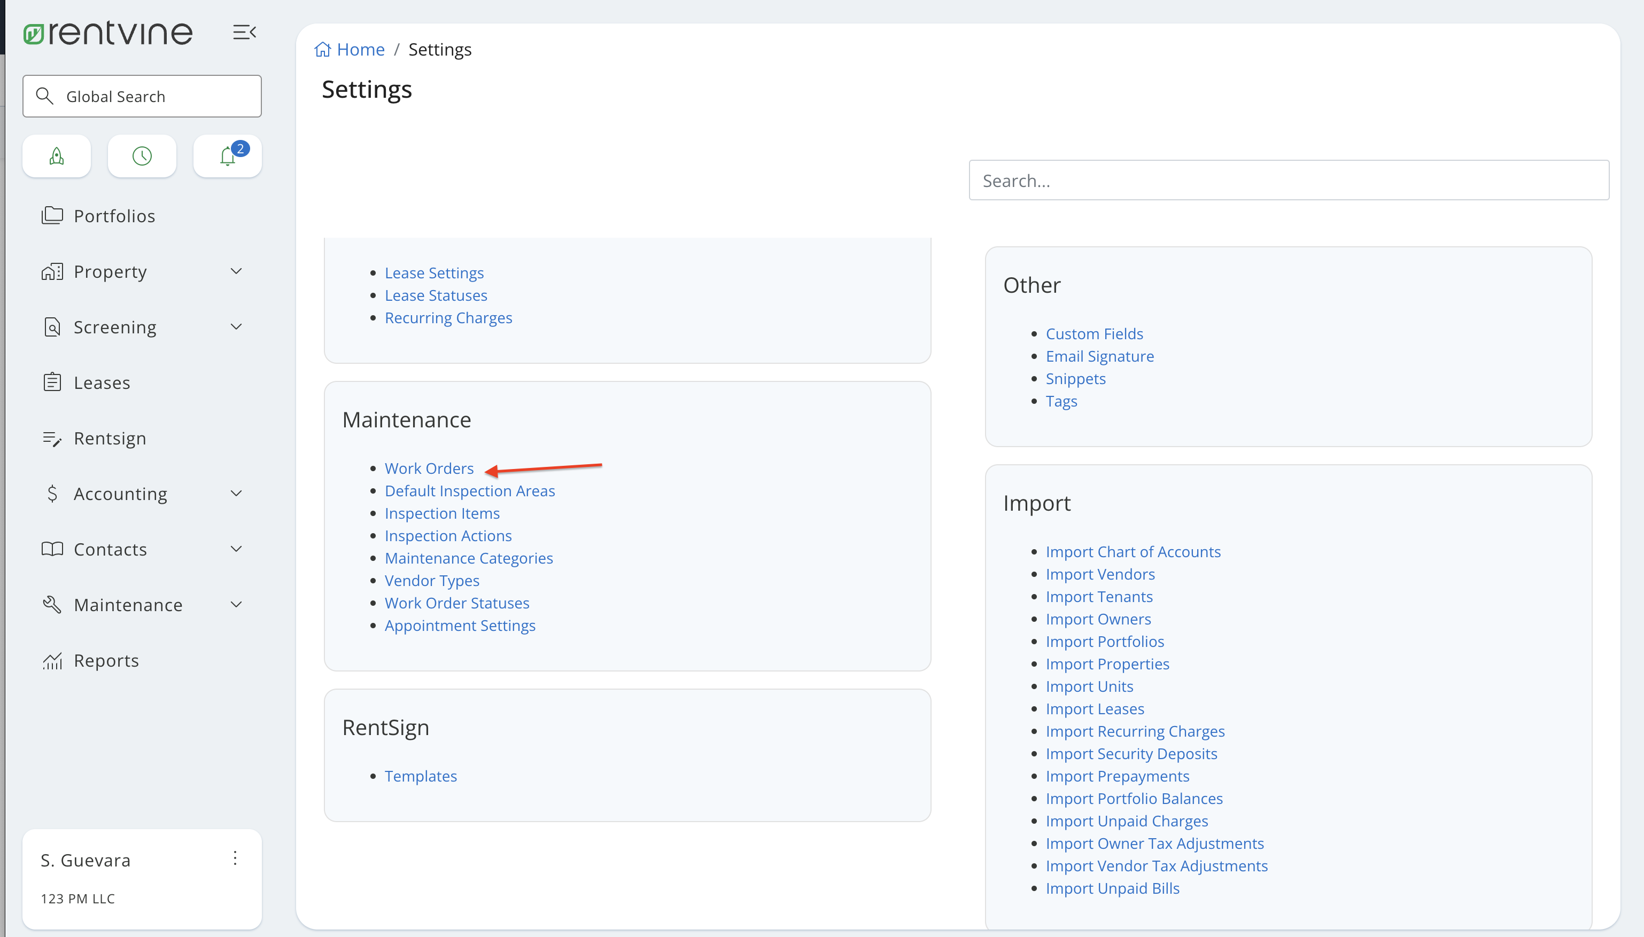
Task: Expand the Property section
Action: pyautogui.click(x=236, y=271)
